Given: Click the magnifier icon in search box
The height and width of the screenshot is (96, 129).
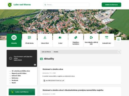Looking at the screenshot, I should (45, 5).
